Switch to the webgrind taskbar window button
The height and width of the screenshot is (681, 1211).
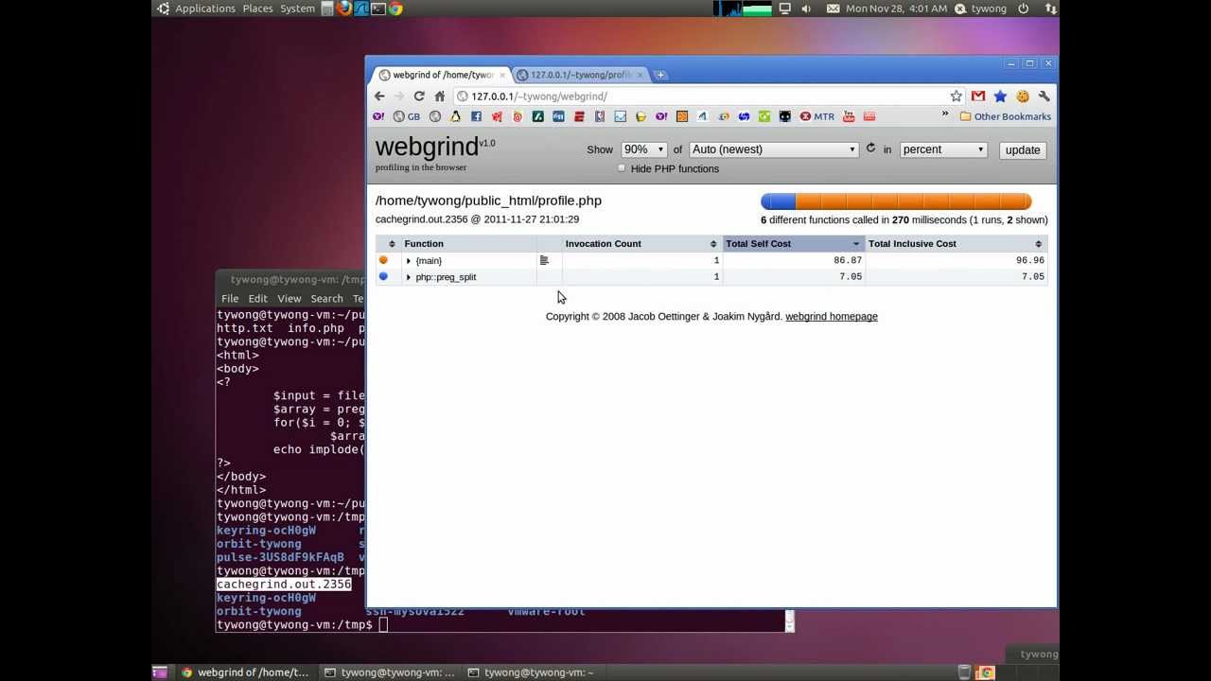click(245, 672)
